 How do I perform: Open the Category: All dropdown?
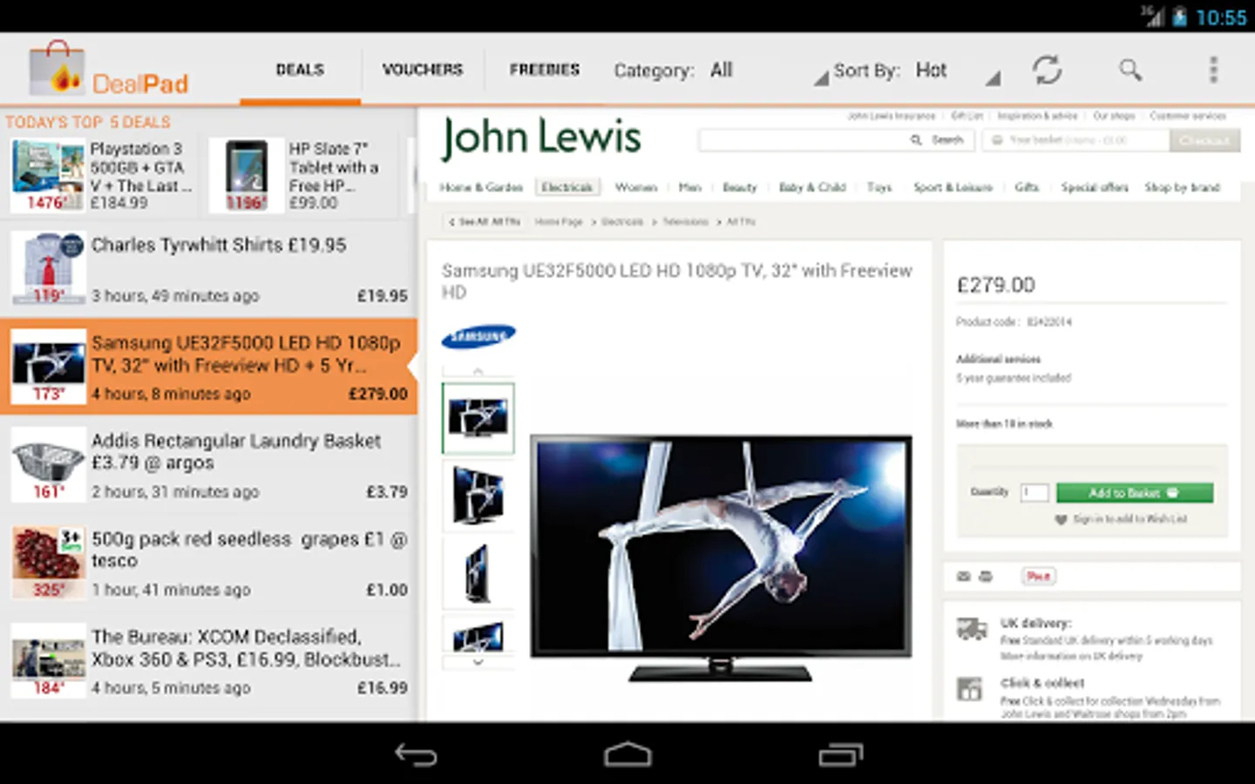pos(720,71)
